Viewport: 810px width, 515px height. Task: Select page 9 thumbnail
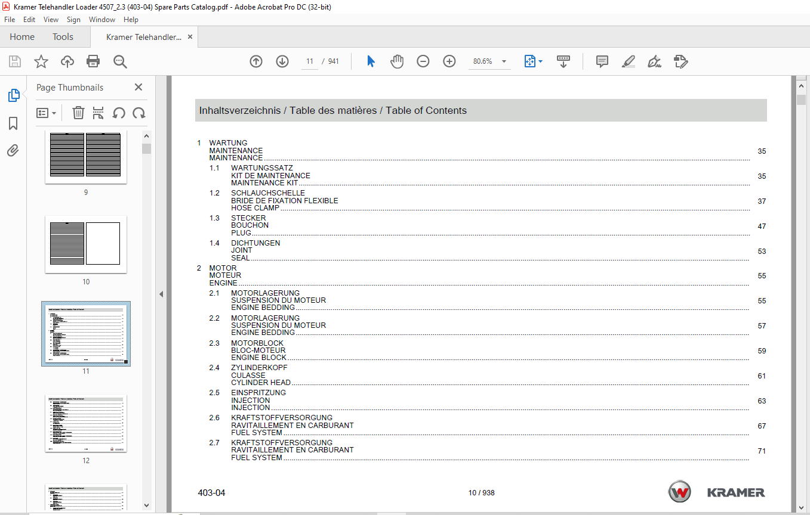[x=86, y=158]
